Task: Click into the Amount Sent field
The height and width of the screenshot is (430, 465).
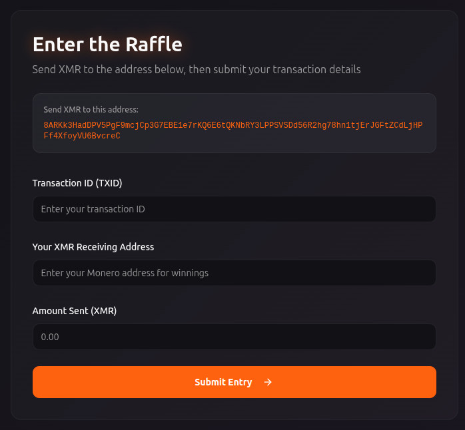Action: tap(234, 337)
